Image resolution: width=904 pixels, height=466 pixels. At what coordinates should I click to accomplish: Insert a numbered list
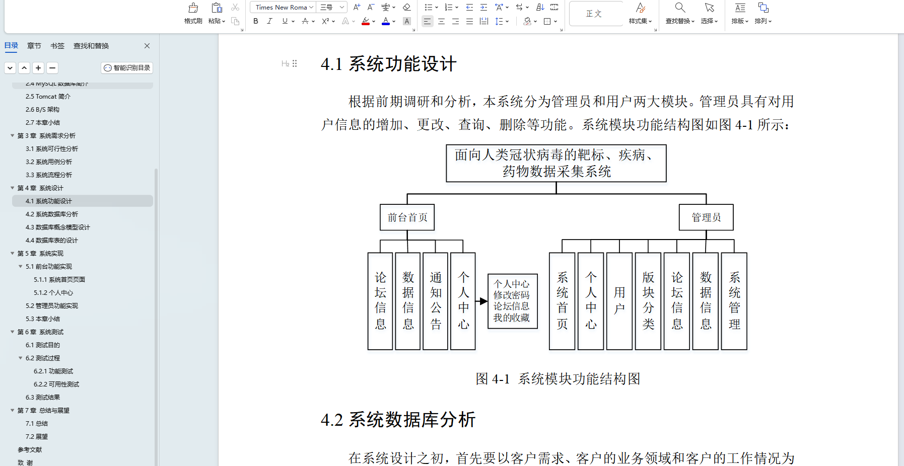(448, 7)
